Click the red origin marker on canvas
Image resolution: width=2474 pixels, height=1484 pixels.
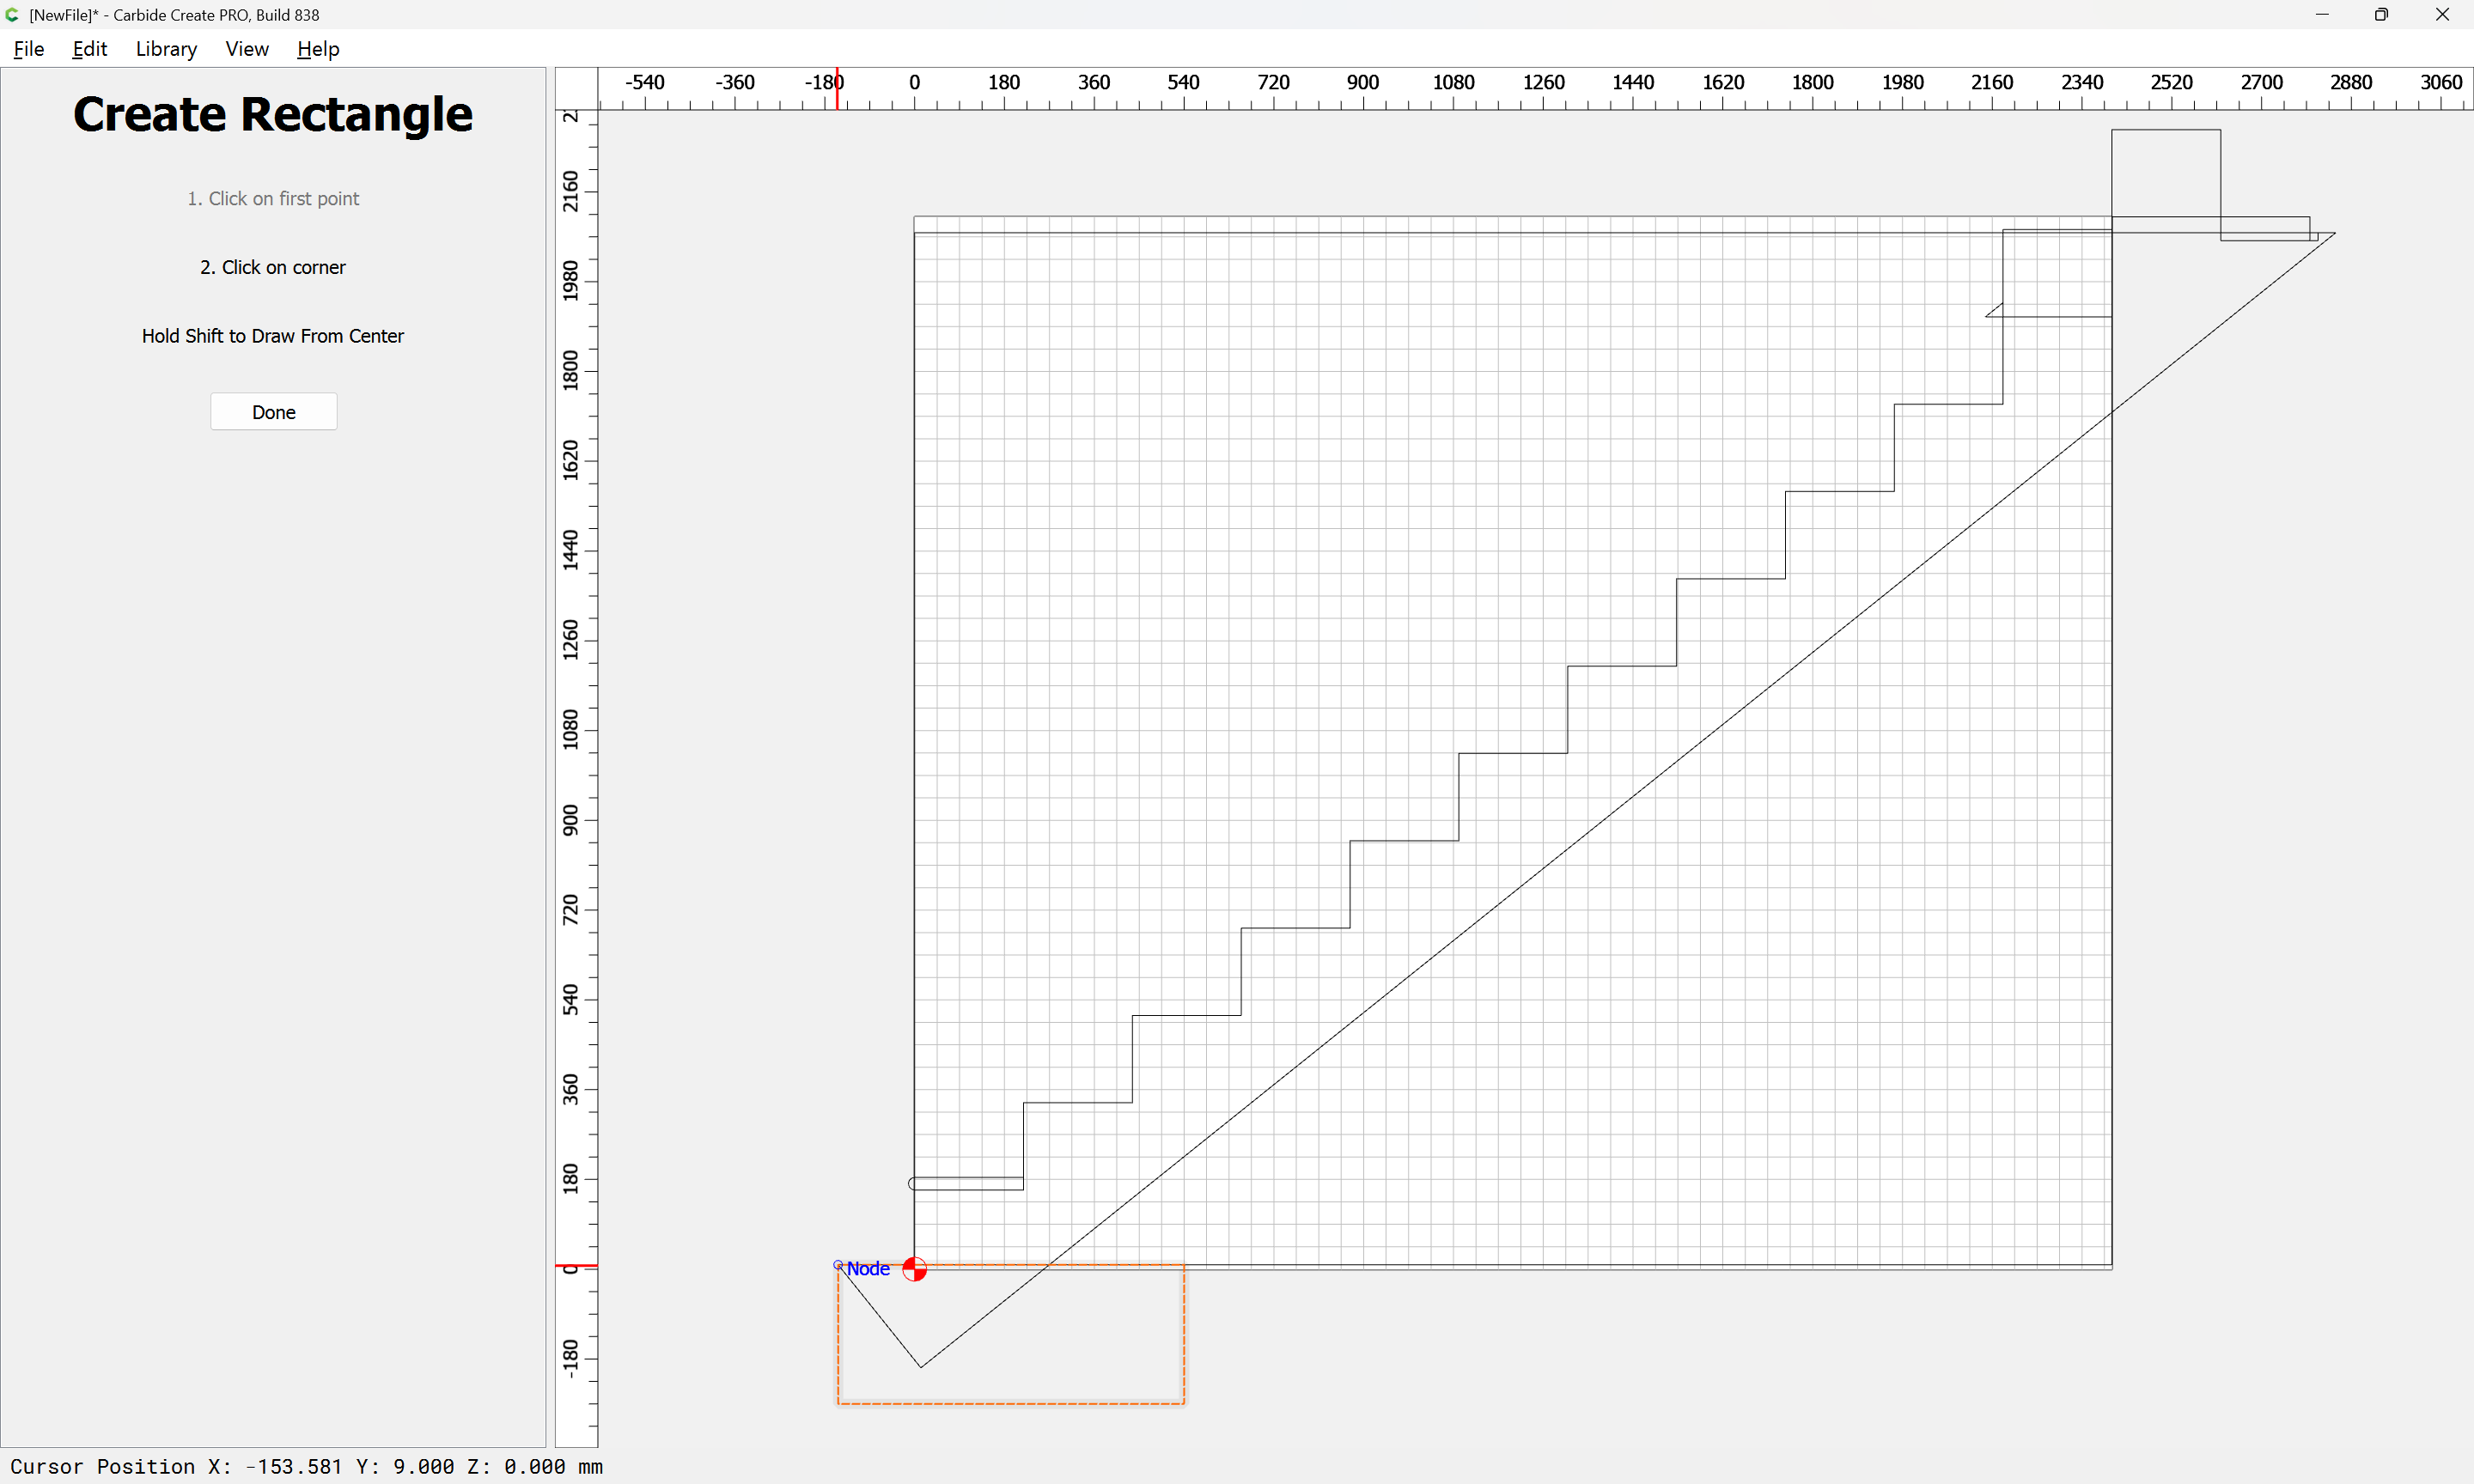(914, 1269)
